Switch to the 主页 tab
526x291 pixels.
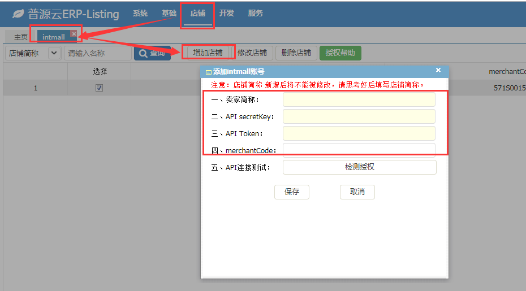tap(20, 37)
